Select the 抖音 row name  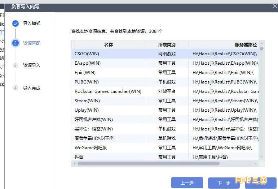pyautogui.click(x=79, y=157)
